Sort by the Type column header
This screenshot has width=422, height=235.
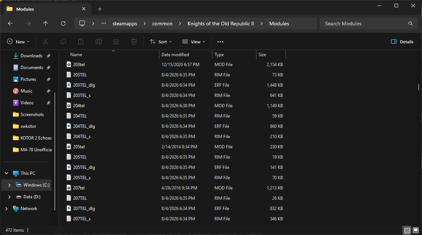click(x=234, y=54)
